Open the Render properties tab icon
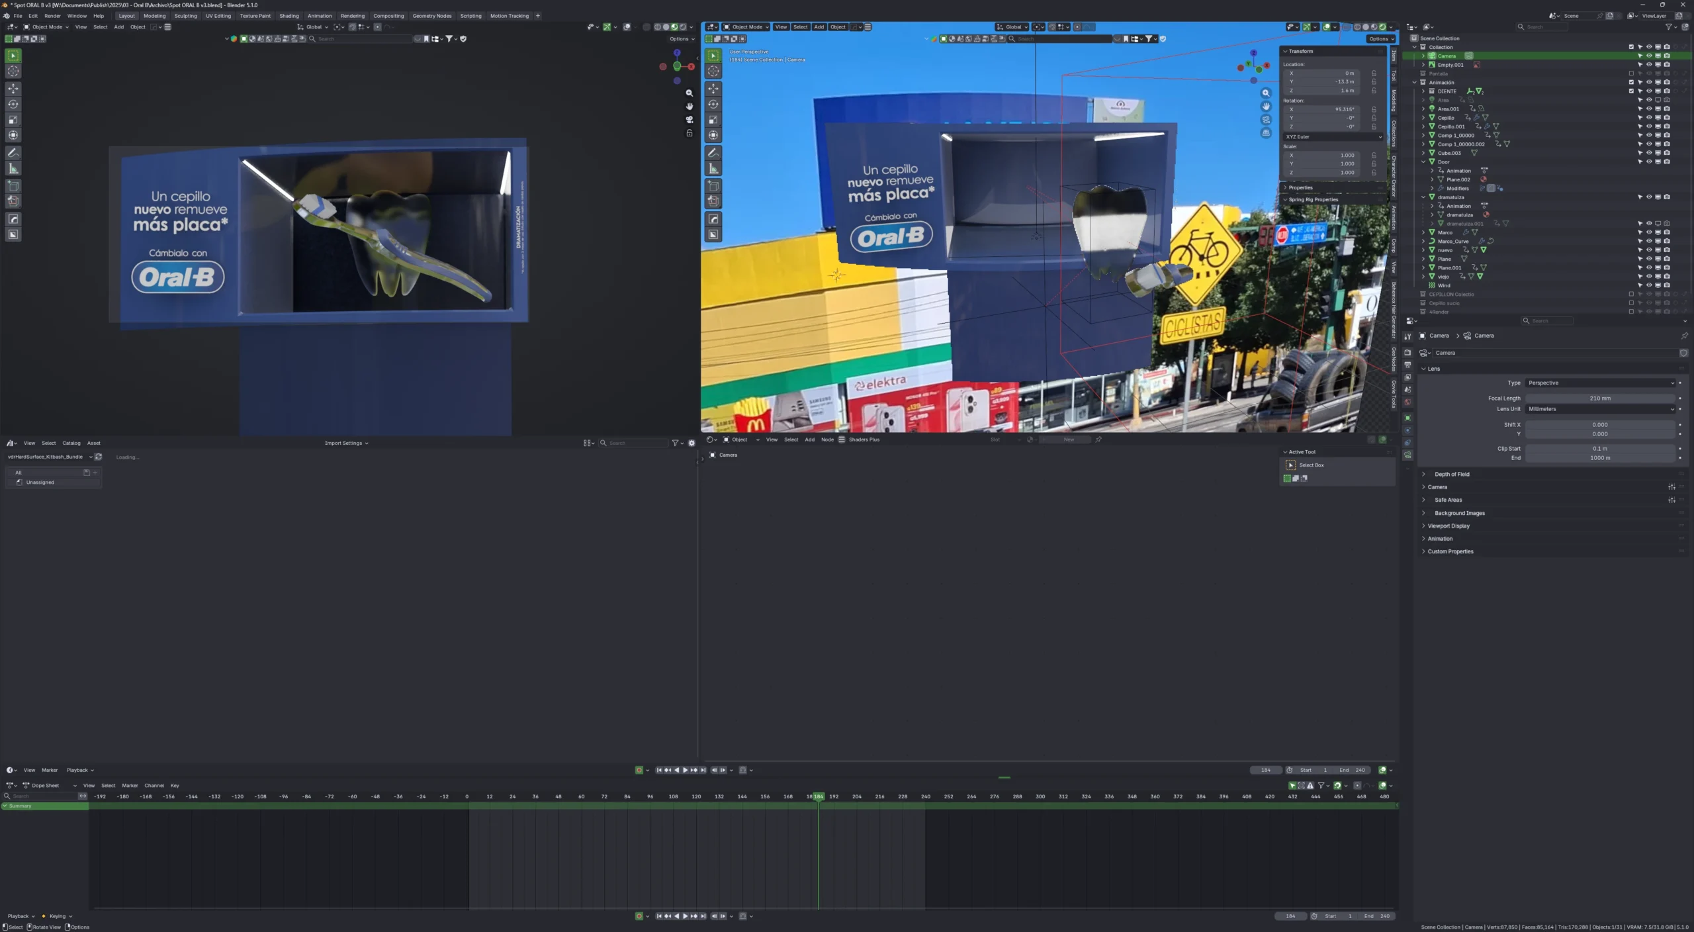 pyautogui.click(x=1407, y=352)
